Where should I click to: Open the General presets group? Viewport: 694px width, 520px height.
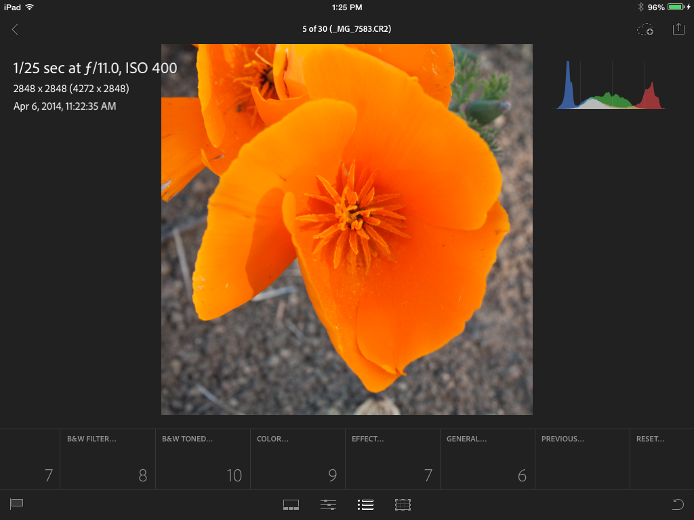click(487, 459)
